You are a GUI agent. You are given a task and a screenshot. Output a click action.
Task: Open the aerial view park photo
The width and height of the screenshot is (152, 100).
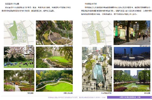click(54, 33)
